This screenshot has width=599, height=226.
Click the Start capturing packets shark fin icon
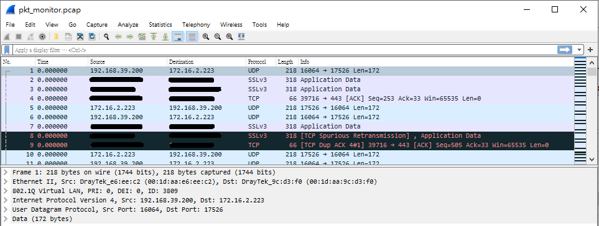click(7, 37)
